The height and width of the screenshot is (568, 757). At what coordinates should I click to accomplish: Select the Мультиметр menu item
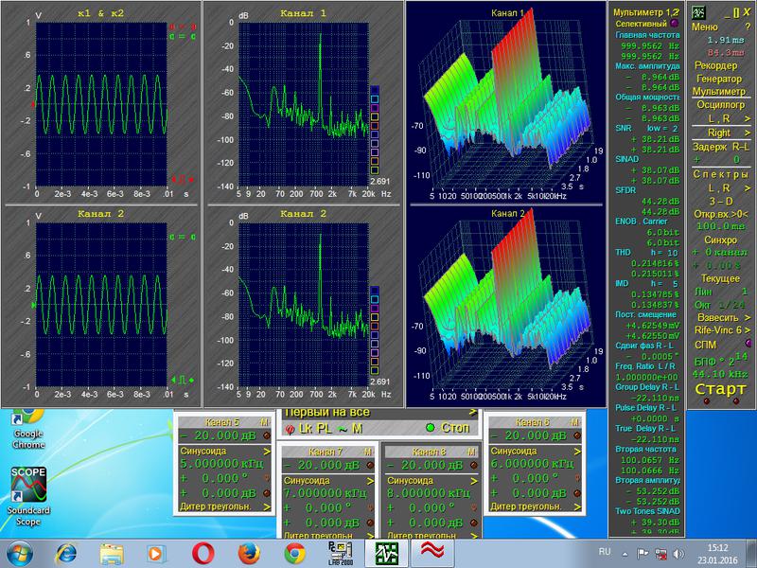(x=719, y=91)
